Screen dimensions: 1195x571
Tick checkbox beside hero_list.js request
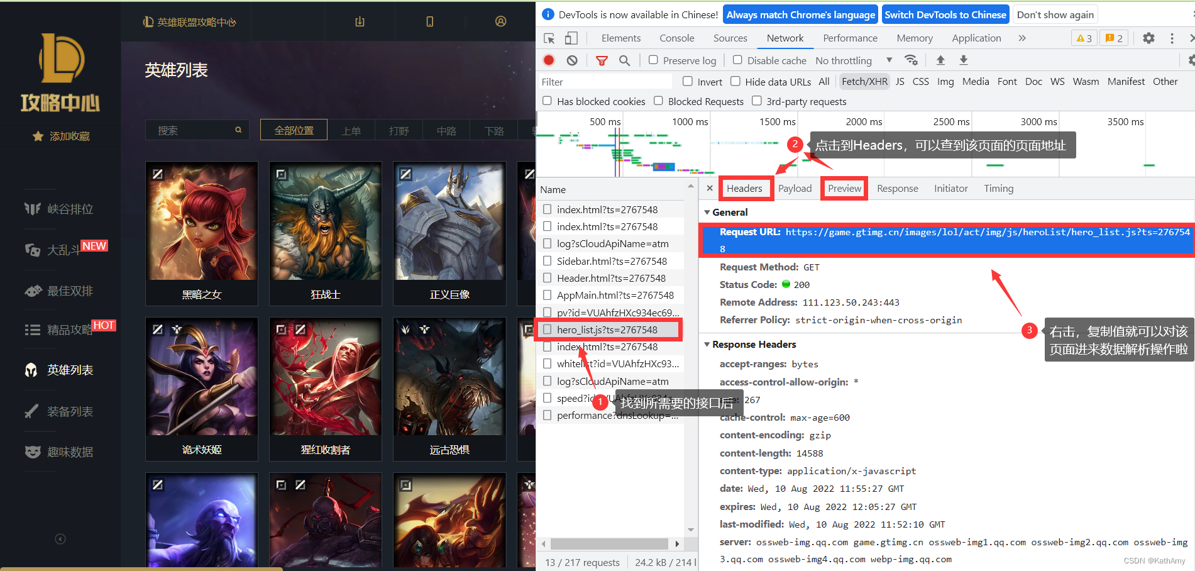pyautogui.click(x=548, y=330)
